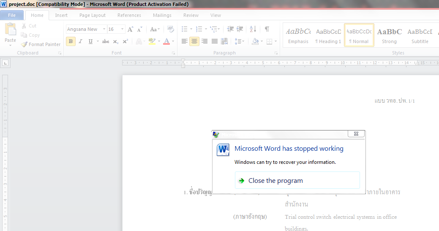Toggle Italic formatting
The height and width of the screenshot is (231, 439).
81,41
